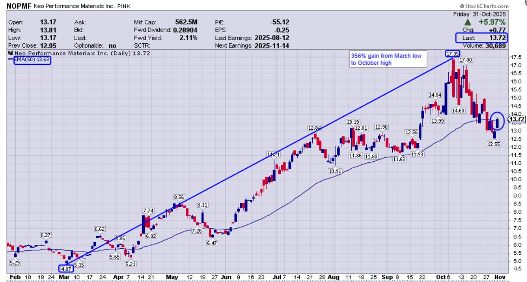The width and height of the screenshot is (527, 282).
Task: Click the SCTR label
Action: pos(142,45)
